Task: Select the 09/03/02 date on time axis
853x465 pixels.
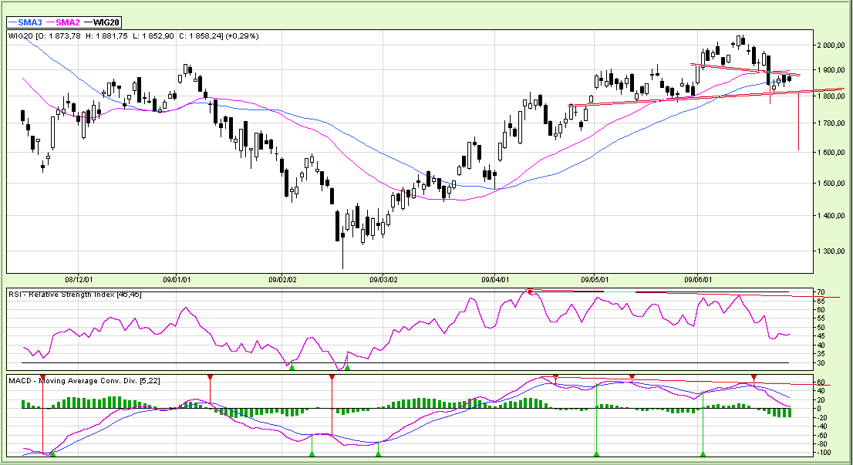Action: pyautogui.click(x=383, y=280)
